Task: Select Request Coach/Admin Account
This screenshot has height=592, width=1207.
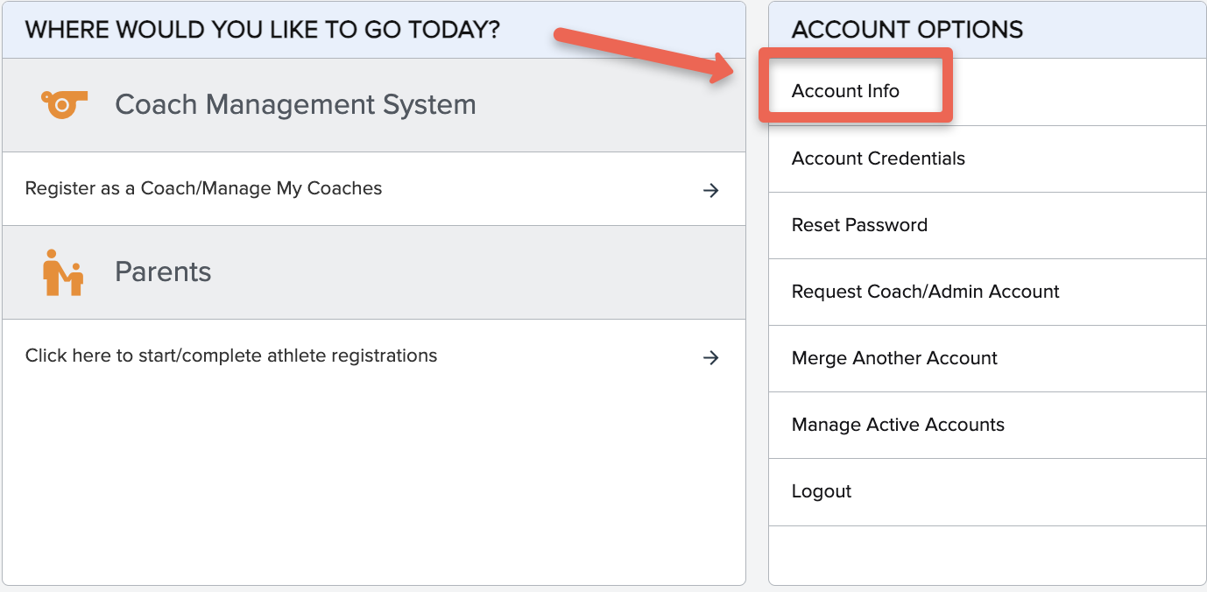Action: click(925, 292)
